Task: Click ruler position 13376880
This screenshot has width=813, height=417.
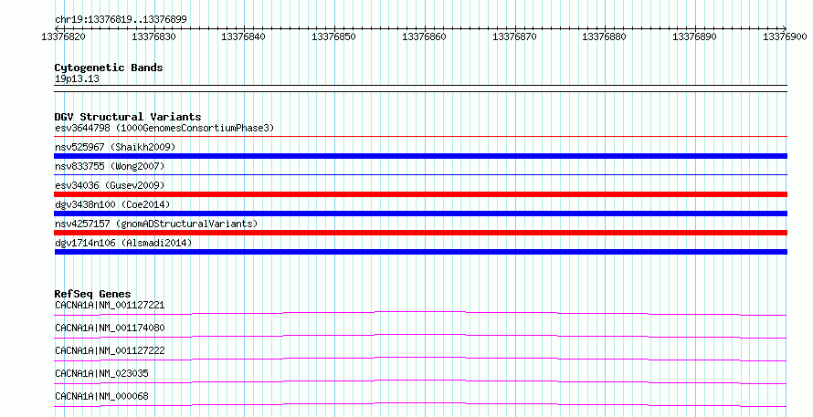Action: point(604,36)
